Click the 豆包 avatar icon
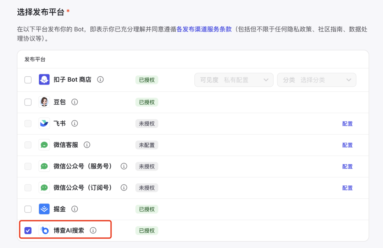The image size is (383, 248). point(44,102)
